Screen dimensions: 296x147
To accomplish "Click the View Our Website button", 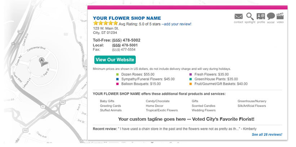I will click(115, 60).
